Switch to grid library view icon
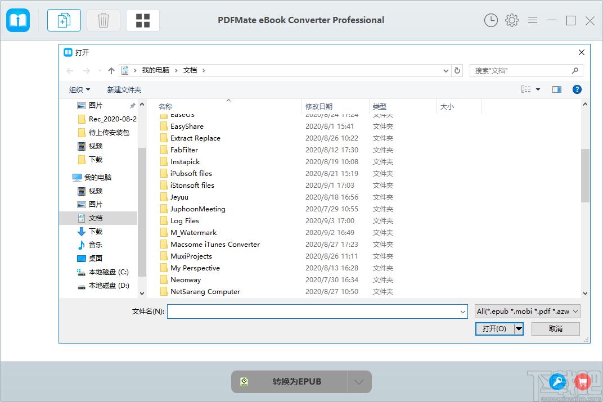603x402 pixels. [x=143, y=20]
